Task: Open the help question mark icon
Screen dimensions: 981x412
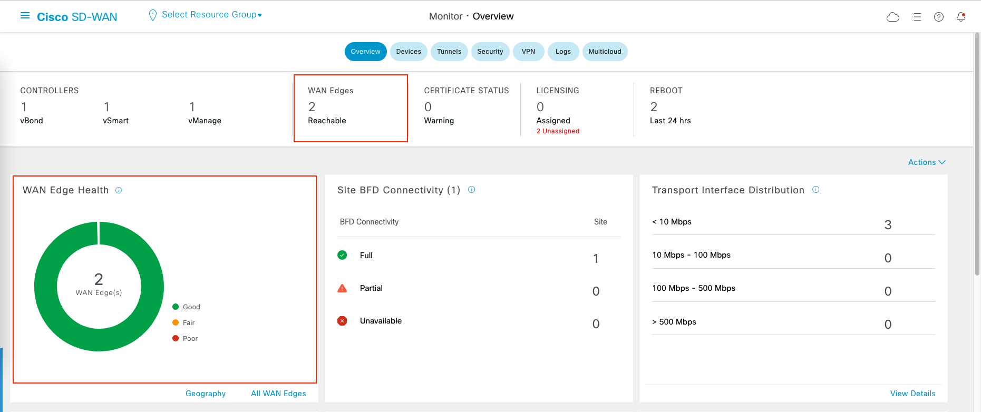Action: pos(938,17)
